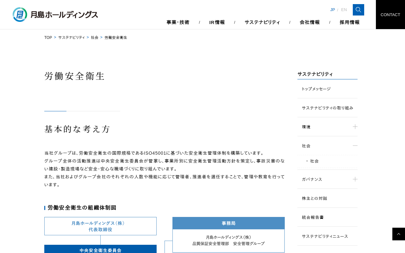Click the 月島ホールディングス logo

[55, 15]
